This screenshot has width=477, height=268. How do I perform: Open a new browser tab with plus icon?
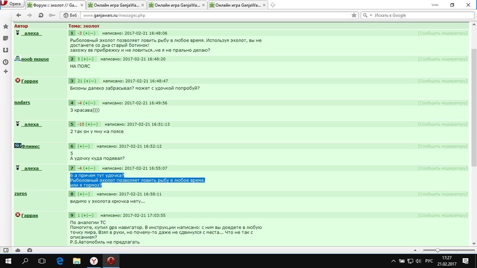273,5
